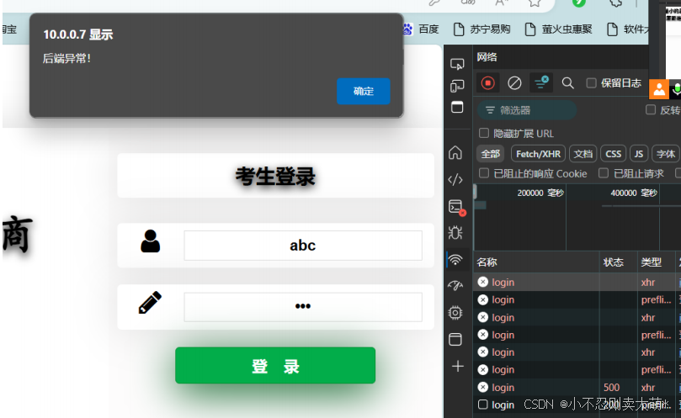Open the 苏宁易购 bookmark
The width and height of the screenshot is (681, 418).
coord(482,29)
